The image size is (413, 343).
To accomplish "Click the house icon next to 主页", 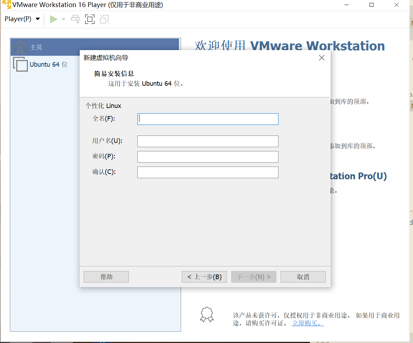I will [x=20, y=47].
